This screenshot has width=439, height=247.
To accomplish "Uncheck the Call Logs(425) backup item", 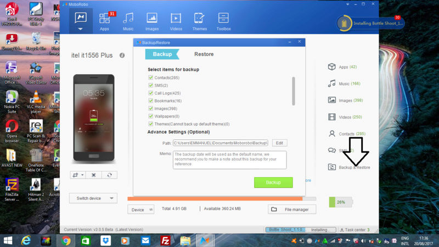I will pyautogui.click(x=150, y=93).
